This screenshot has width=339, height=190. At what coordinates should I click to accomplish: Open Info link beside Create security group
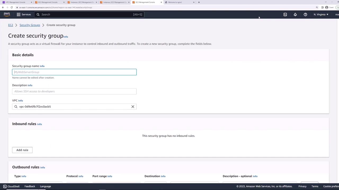coord(66,37)
